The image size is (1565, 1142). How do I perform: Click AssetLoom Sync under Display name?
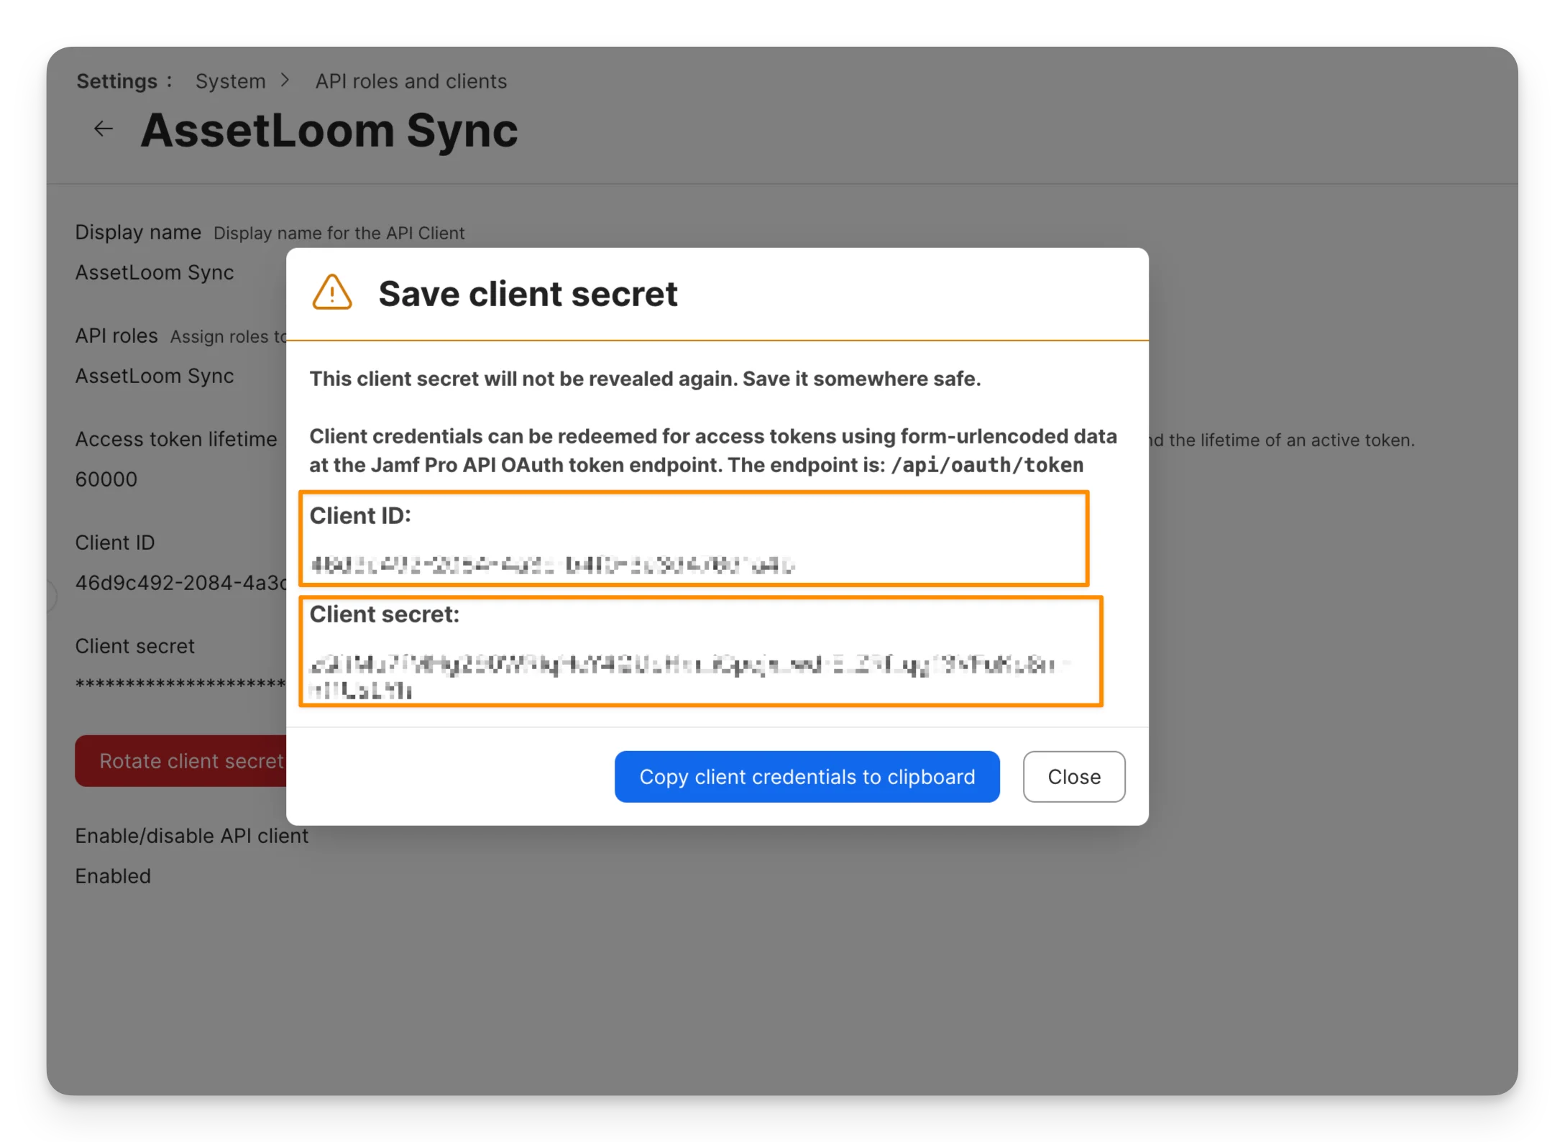click(x=155, y=272)
